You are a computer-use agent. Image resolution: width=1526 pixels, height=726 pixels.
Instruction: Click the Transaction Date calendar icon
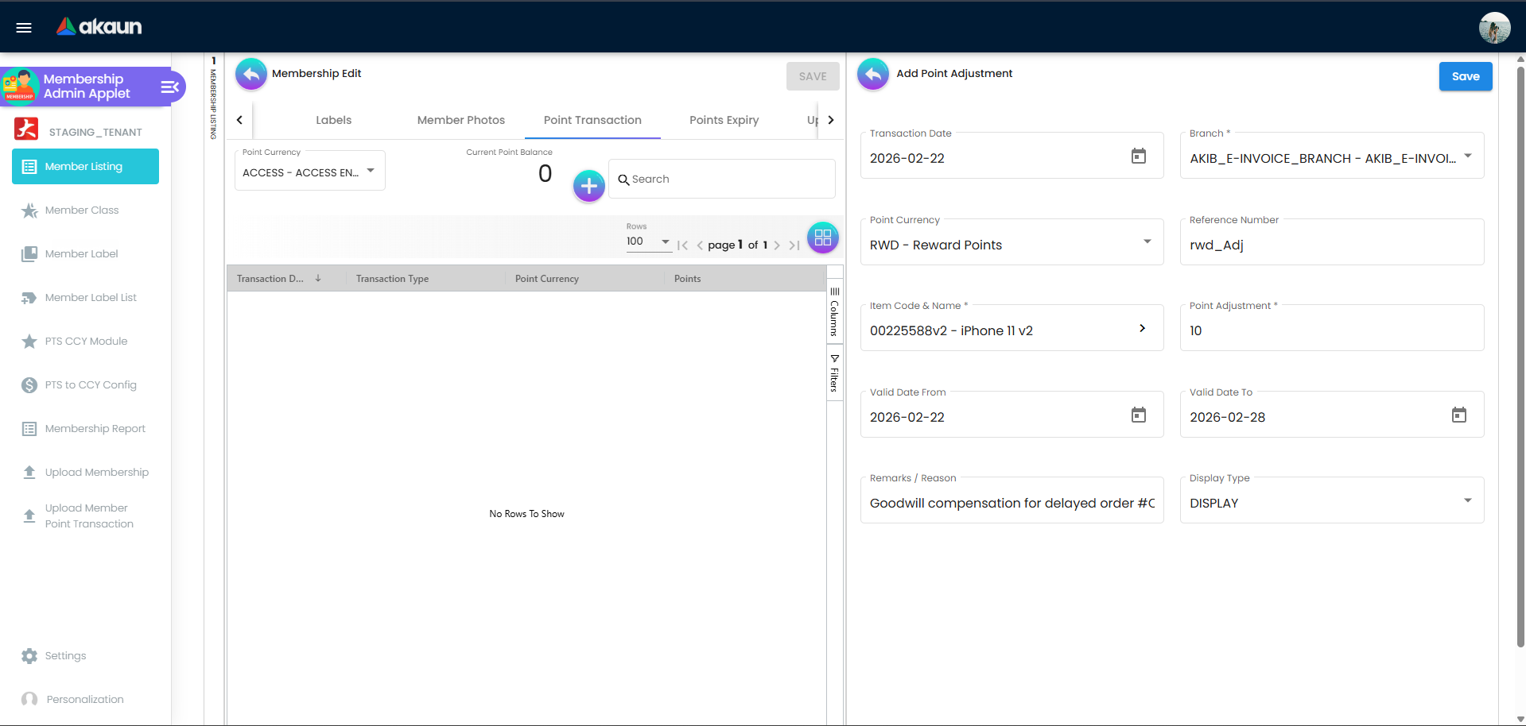click(1139, 156)
